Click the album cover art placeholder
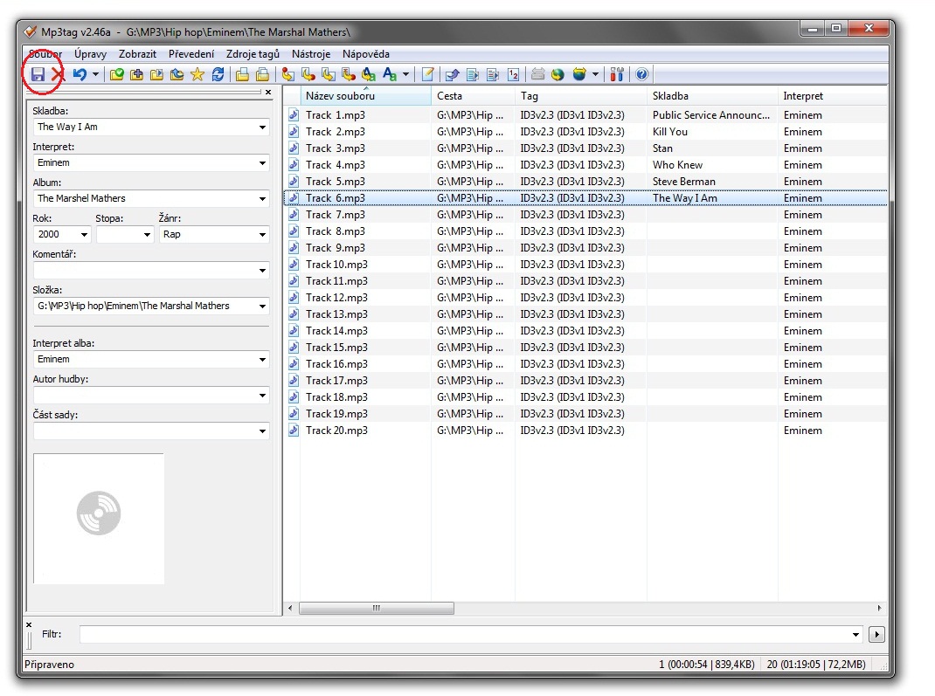Viewport: 935px width, 696px height. tap(99, 519)
